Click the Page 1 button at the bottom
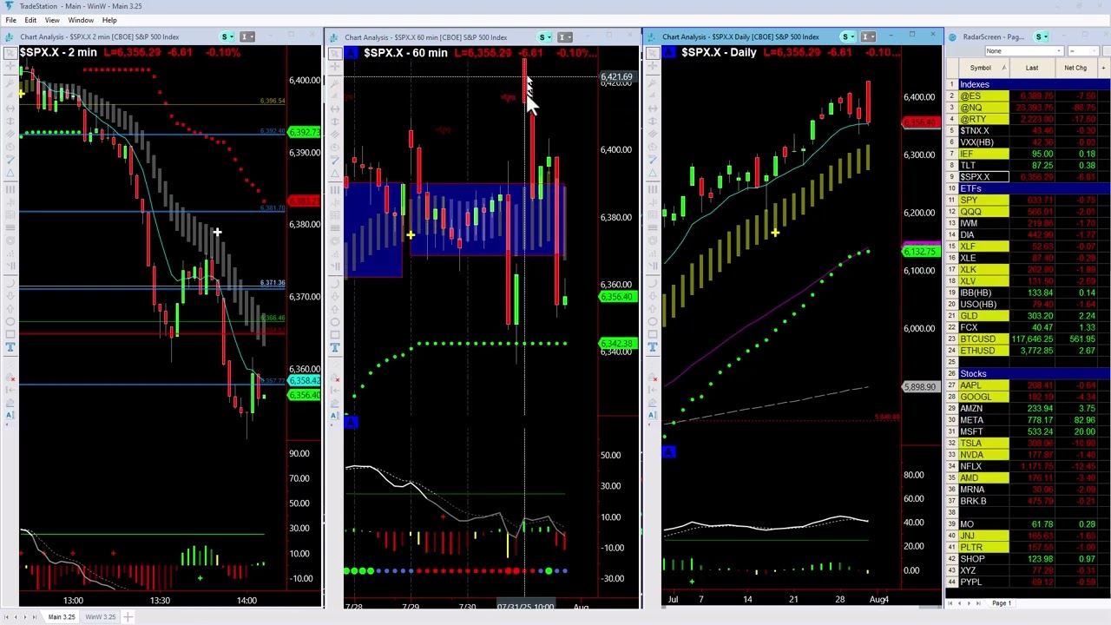1111x625 pixels. (1001, 602)
